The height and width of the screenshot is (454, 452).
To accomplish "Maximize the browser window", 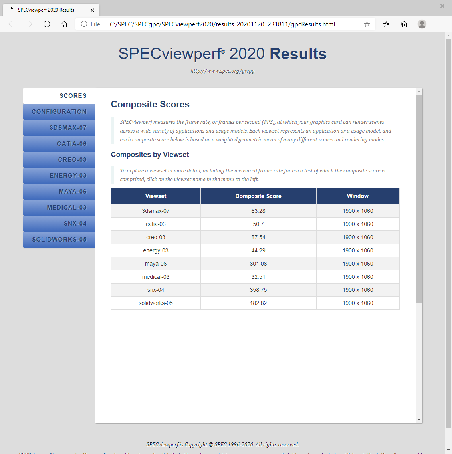I will [424, 6].
